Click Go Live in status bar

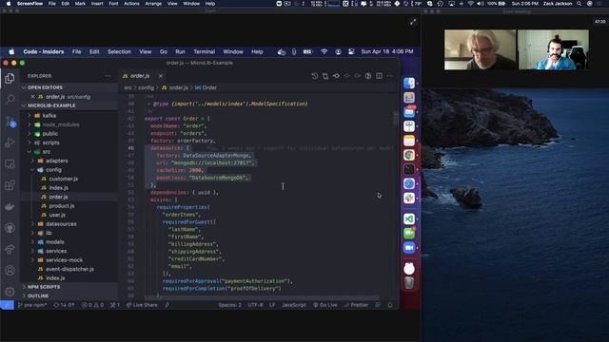[325, 305]
